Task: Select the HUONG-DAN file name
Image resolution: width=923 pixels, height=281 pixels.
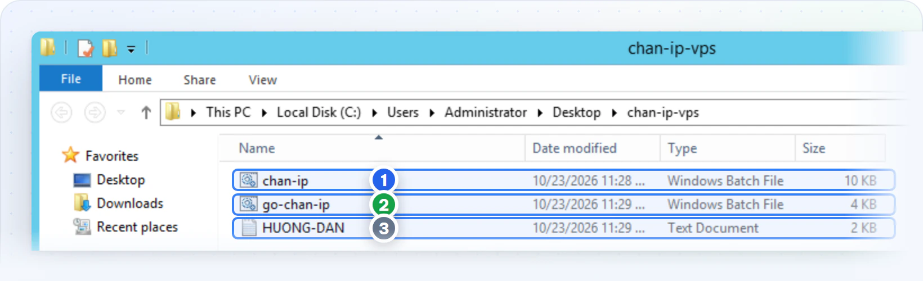Action: 303,228
